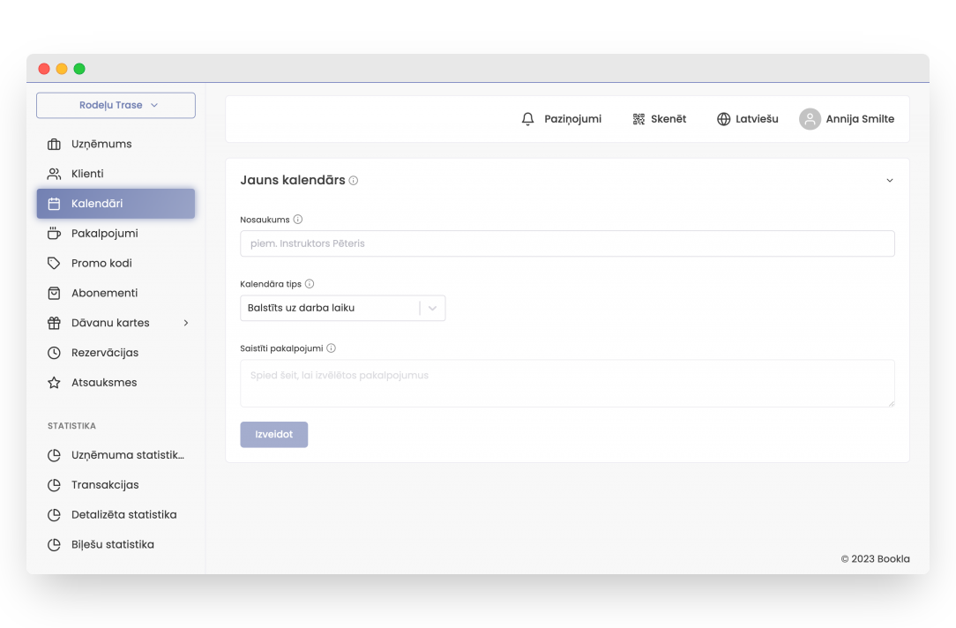The width and height of the screenshot is (956, 628).
Task: Expand the Dāvanu kartes submenu arrow
Action: 185,323
